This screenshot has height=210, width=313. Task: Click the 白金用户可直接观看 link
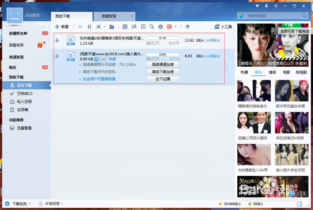coord(99,79)
